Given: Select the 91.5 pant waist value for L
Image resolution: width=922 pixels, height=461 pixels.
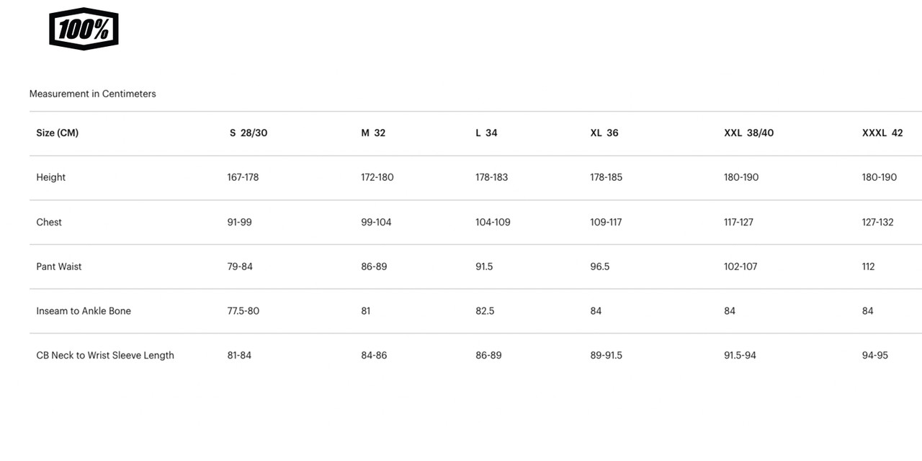Looking at the screenshot, I should pos(484,267).
